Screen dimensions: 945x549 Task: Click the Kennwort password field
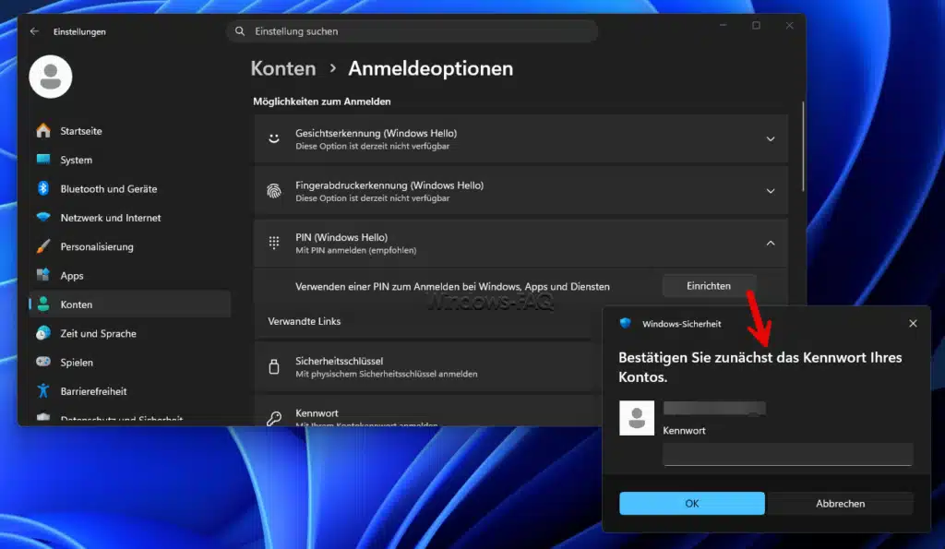tap(788, 454)
